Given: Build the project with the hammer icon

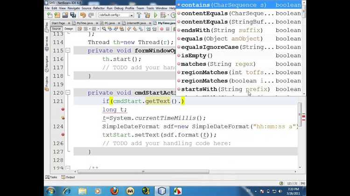Looking at the screenshot, I should (139, 15).
